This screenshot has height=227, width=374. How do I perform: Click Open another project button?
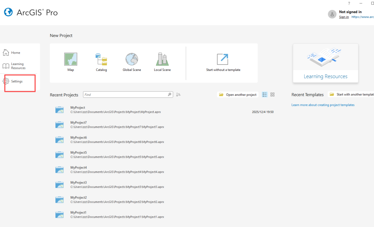click(238, 94)
